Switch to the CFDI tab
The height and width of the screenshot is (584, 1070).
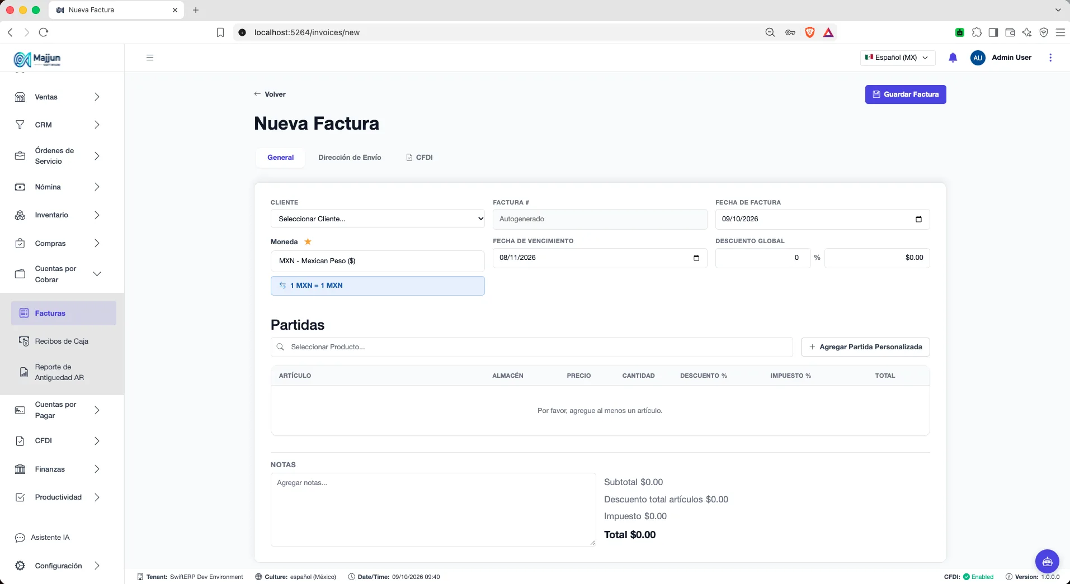[x=419, y=158]
